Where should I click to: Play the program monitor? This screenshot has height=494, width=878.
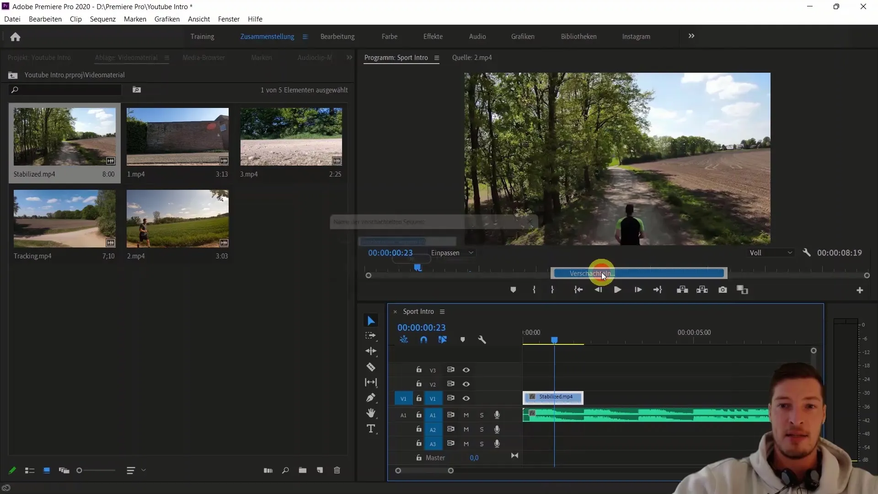(x=617, y=290)
